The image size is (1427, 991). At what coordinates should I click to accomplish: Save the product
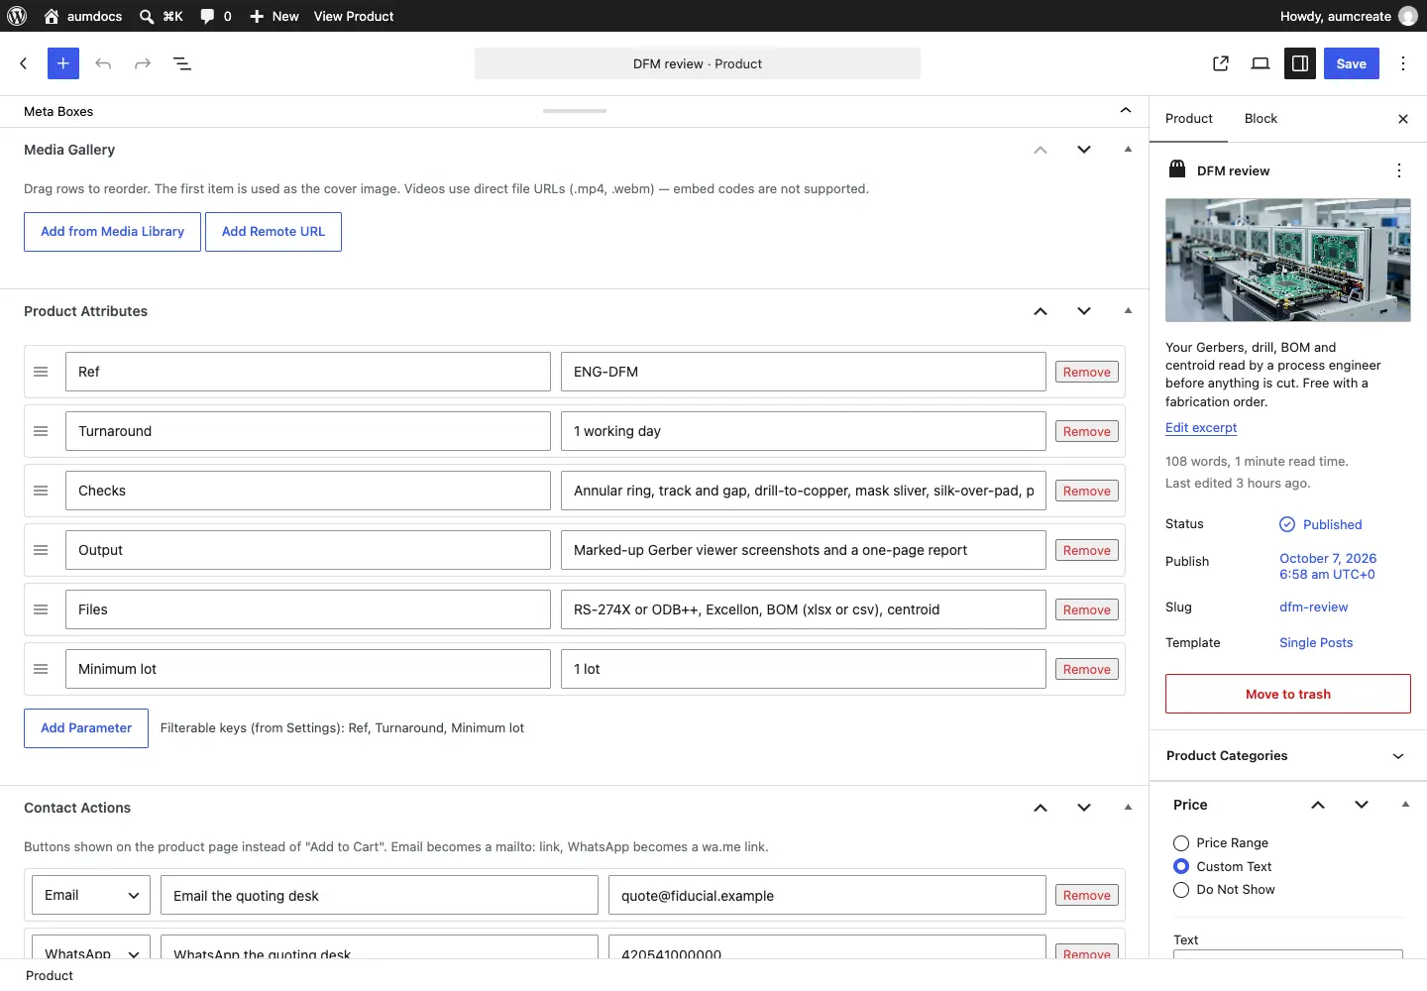coord(1352,63)
